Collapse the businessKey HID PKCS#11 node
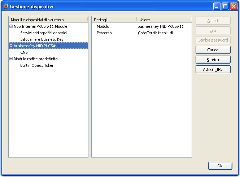Viewport: 240px width, 177px height. pyautogui.click(x=11, y=46)
